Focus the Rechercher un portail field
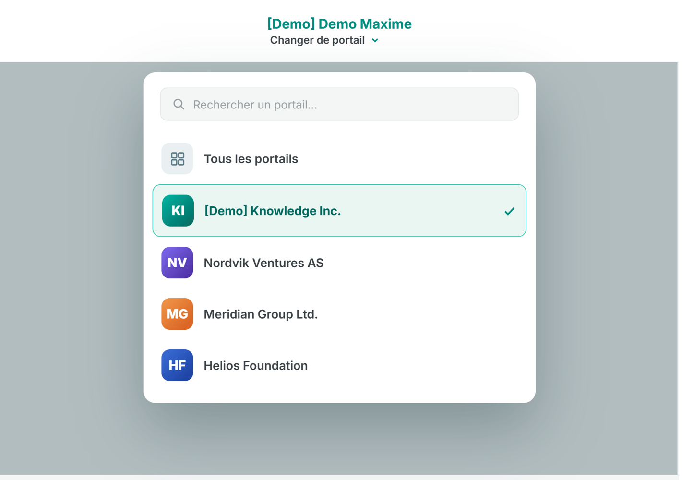 pyautogui.click(x=339, y=104)
